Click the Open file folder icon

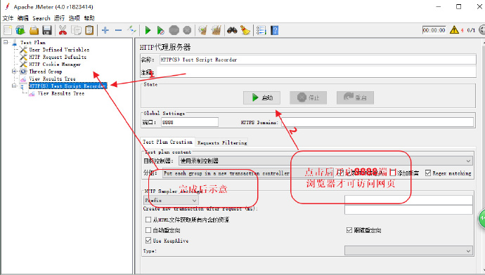[34, 30]
